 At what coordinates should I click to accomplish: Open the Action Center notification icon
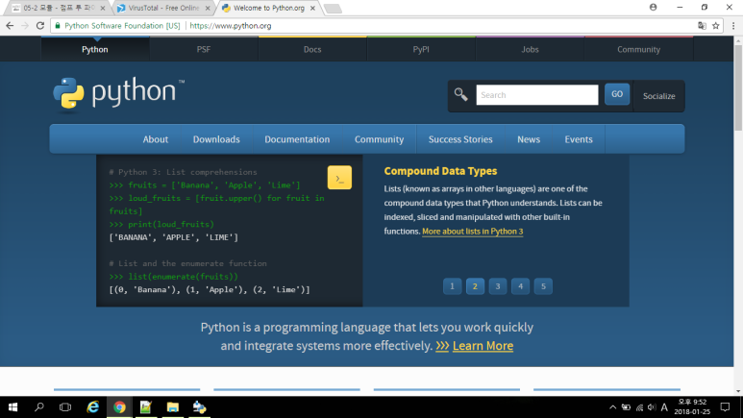[725, 407]
